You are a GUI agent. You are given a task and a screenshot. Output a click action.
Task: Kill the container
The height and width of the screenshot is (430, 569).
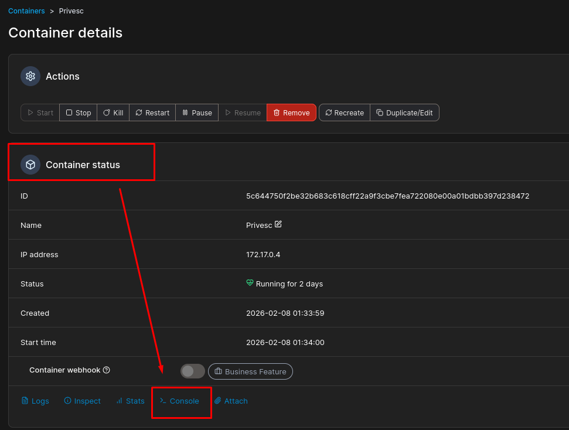tap(113, 112)
